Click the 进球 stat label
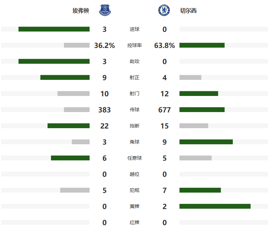Image resolution: width=268 pixels, height=233 pixels. point(134,29)
